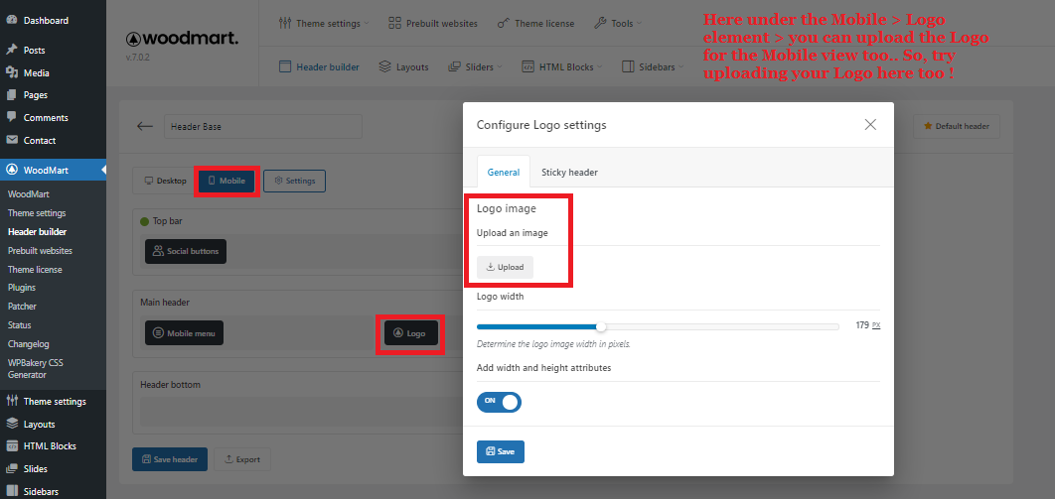
Task: Change the px unit for logo width
Action: click(x=876, y=325)
